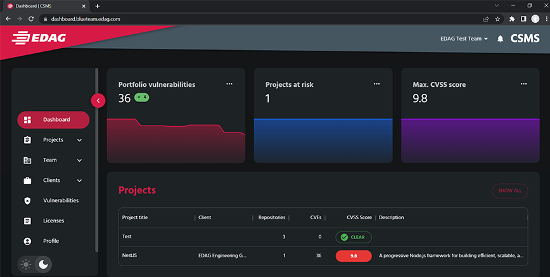550x277 pixels.
Task: Expand the Team sidebar submenu chevron
Action: click(80, 160)
